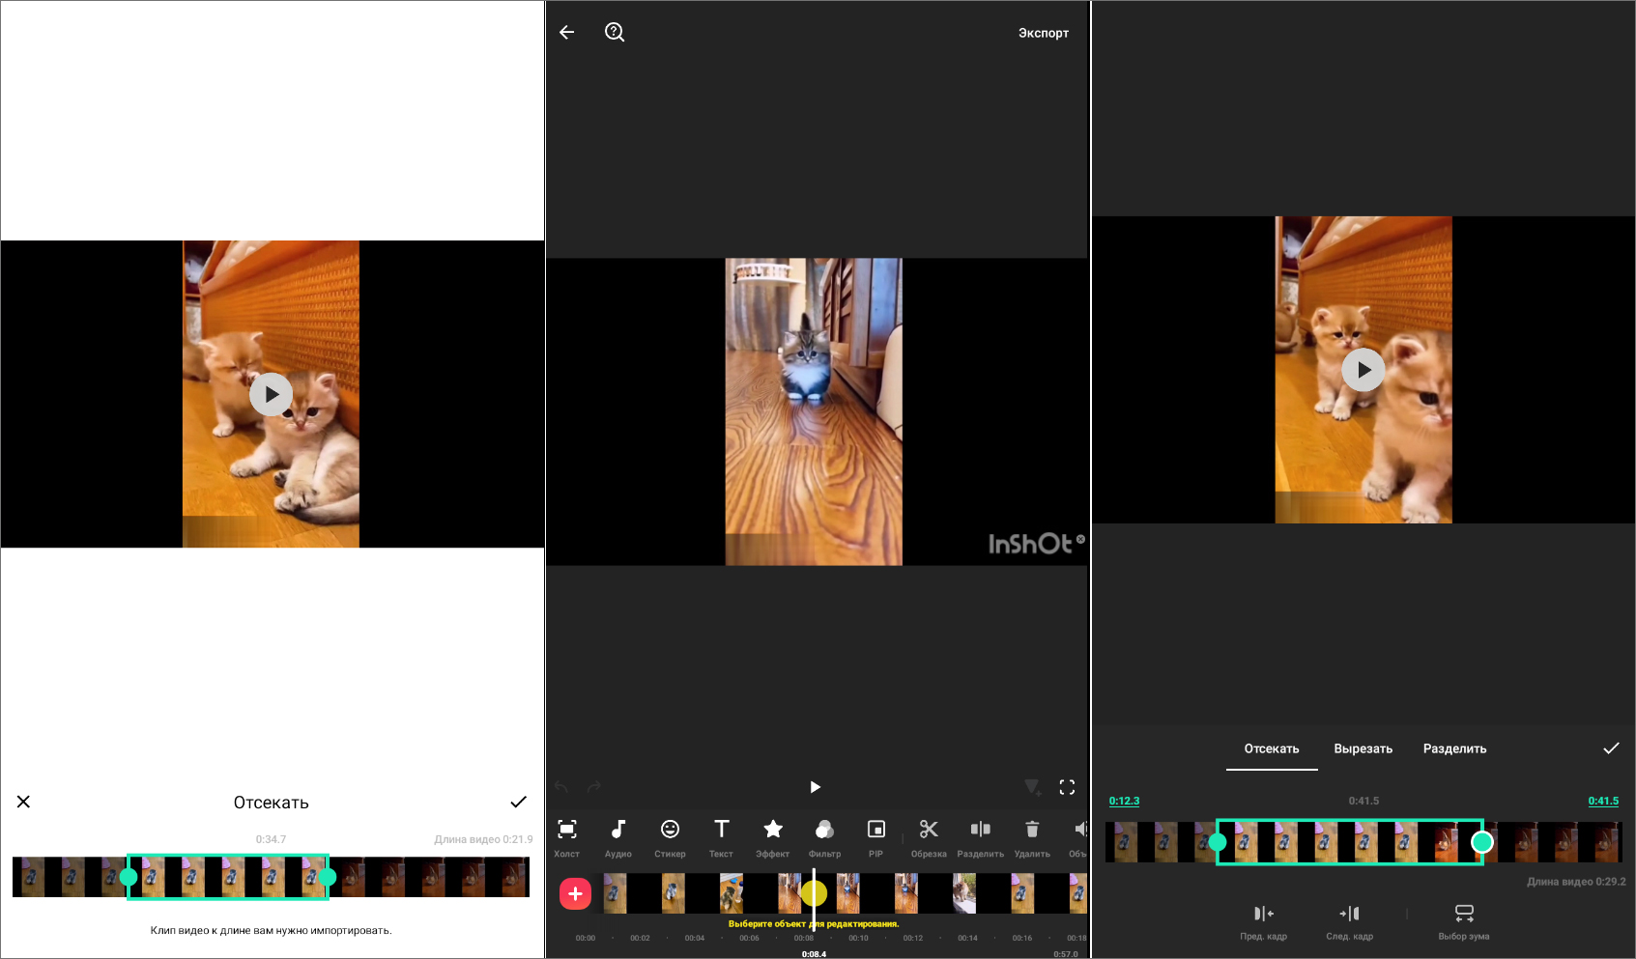Open the Filter (Фильтр) tool

[824, 836]
